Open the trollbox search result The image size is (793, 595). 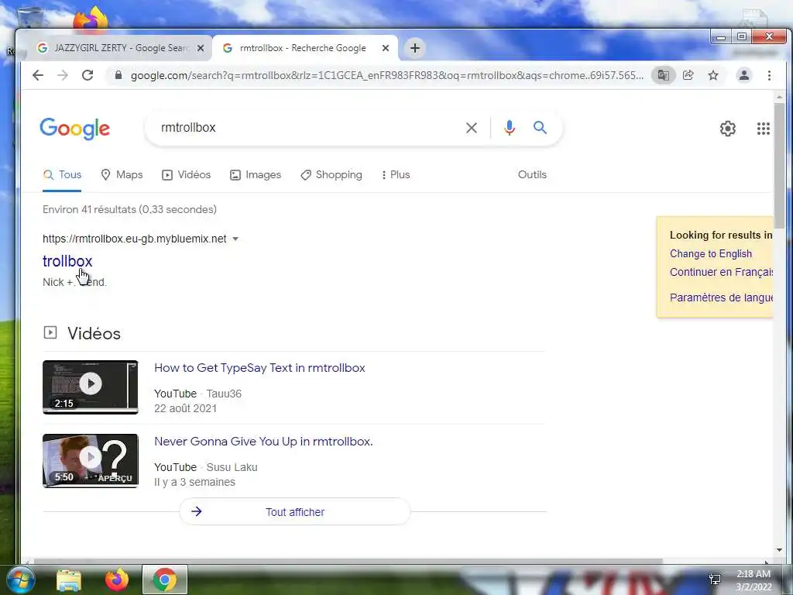(67, 261)
